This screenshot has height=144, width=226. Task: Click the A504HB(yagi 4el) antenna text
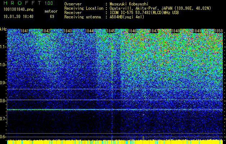(127, 17)
